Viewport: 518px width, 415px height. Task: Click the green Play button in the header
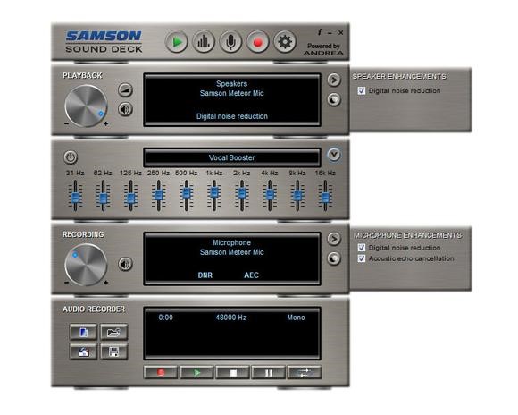pos(177,42)
